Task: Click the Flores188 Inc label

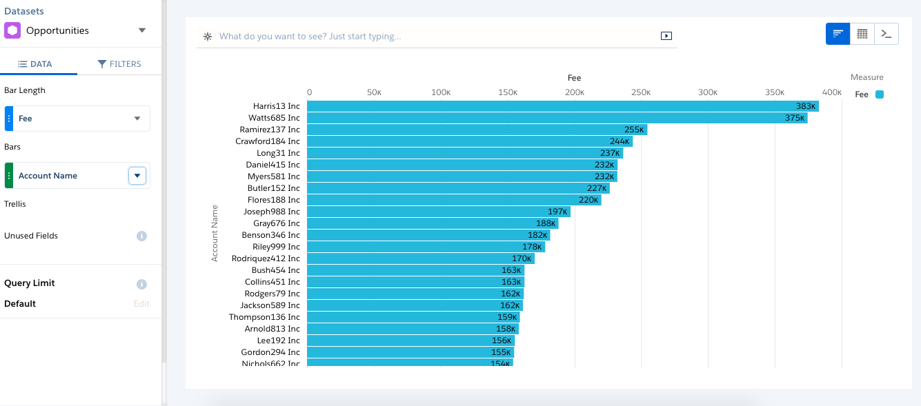Action: pos(274,200)
